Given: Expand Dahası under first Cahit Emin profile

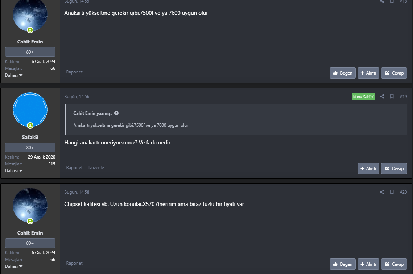Looking at the screenshot, I should pos(14,75).
